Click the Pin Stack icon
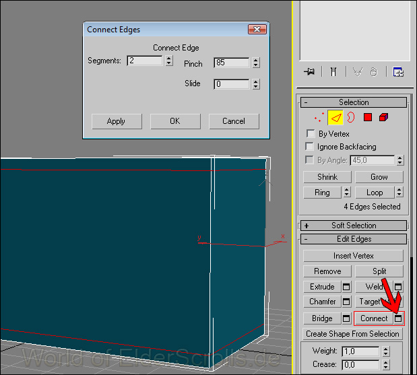Image resolution: width=417 pixels, height=375 pixels. [309, 72]
